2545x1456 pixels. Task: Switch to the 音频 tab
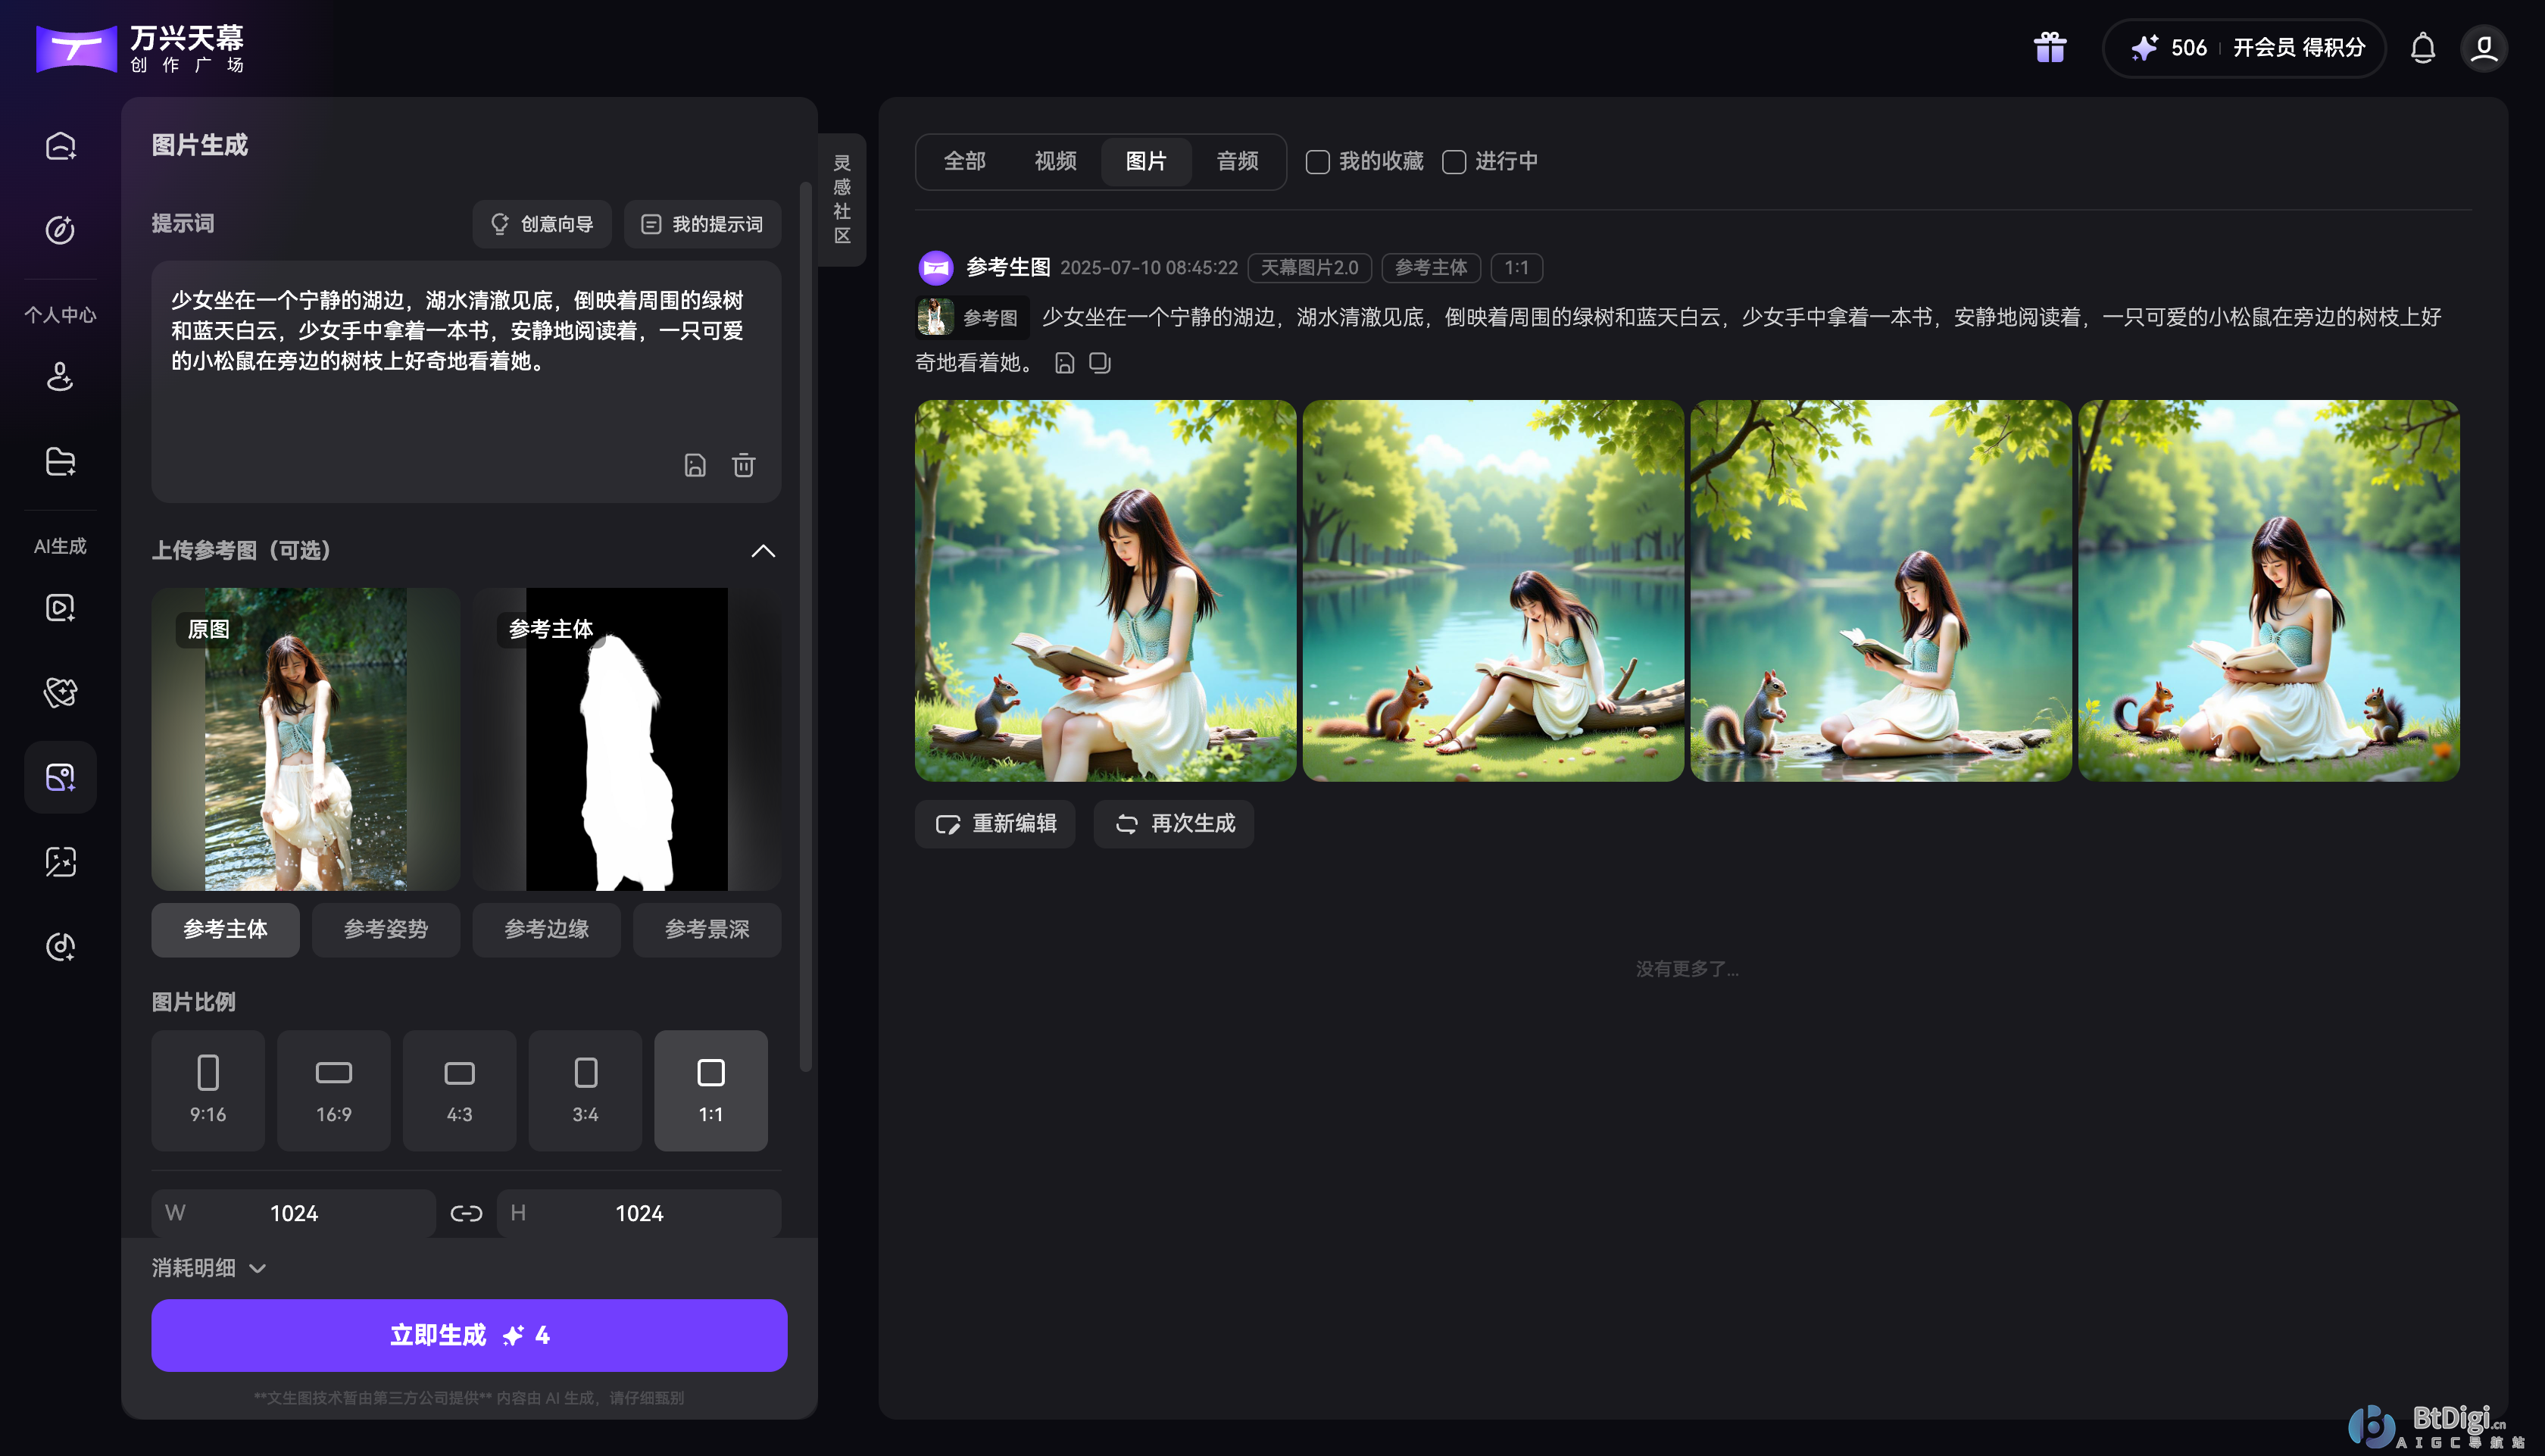point(1236,161)
